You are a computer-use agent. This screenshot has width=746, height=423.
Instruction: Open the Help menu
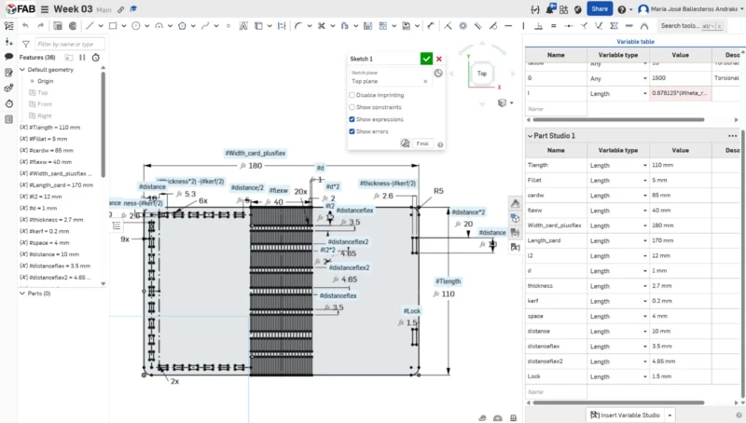coord(624,9)
